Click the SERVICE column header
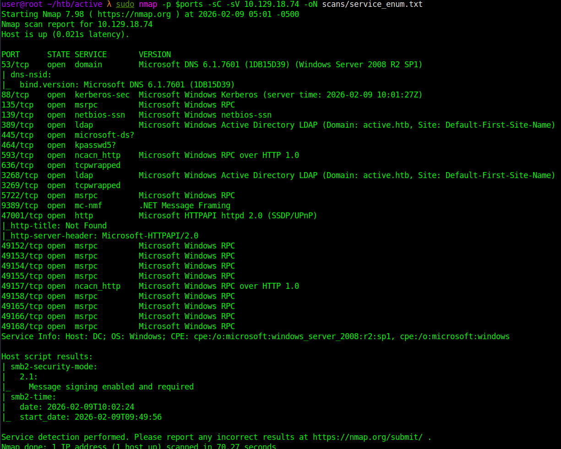561x449 pixels. [91, 54]
